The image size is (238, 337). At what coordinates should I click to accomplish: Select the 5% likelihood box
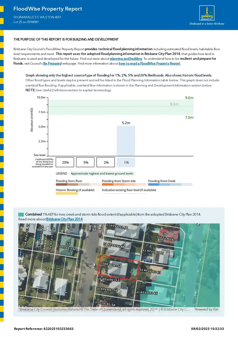86,162
